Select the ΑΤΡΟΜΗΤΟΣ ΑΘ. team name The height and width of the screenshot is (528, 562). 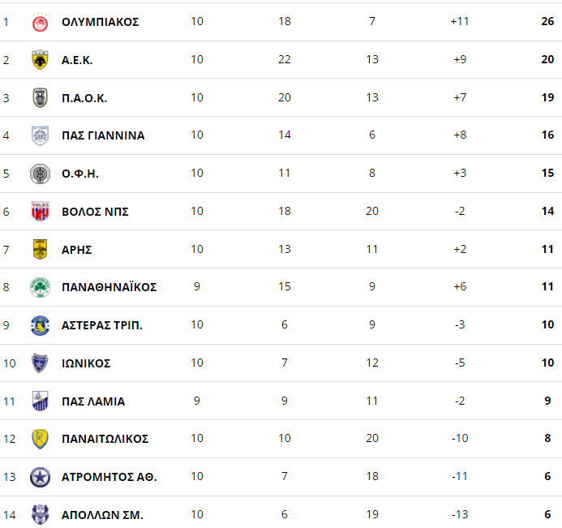point(109,477)
